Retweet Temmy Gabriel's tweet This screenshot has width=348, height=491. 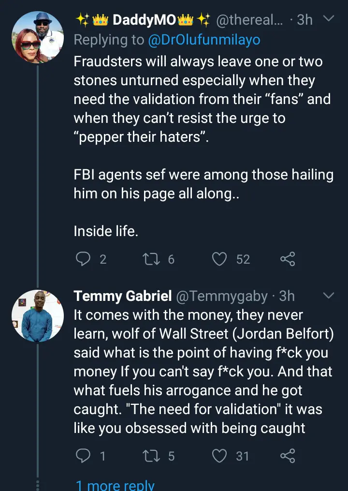click(150, 455)
